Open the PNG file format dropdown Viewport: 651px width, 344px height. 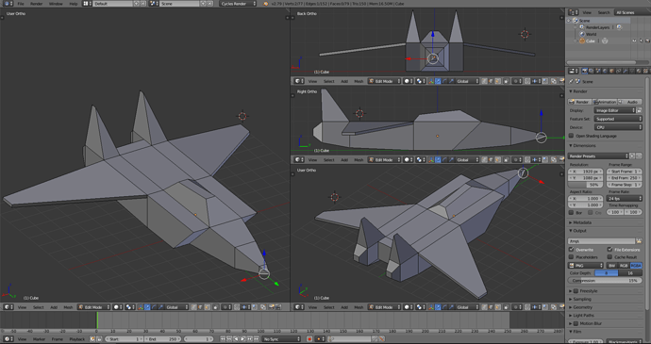coord(585,266)
